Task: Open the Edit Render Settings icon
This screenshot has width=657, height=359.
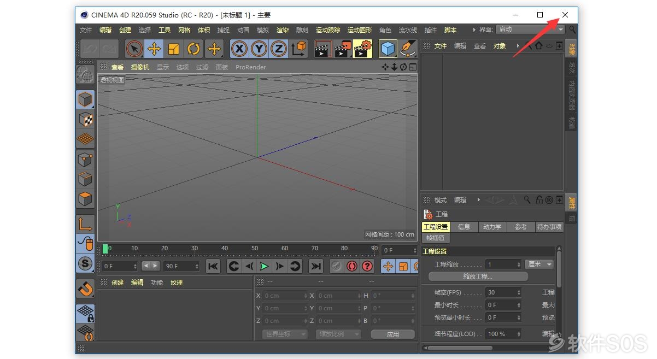Action: tap(362, 49)
